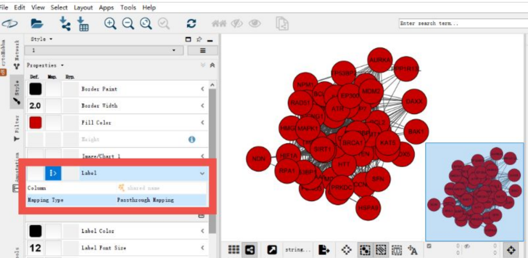This screenshot has width=528, height=258.
Task: Focus the Enter search term field
Action: click(x=463, y=23)
